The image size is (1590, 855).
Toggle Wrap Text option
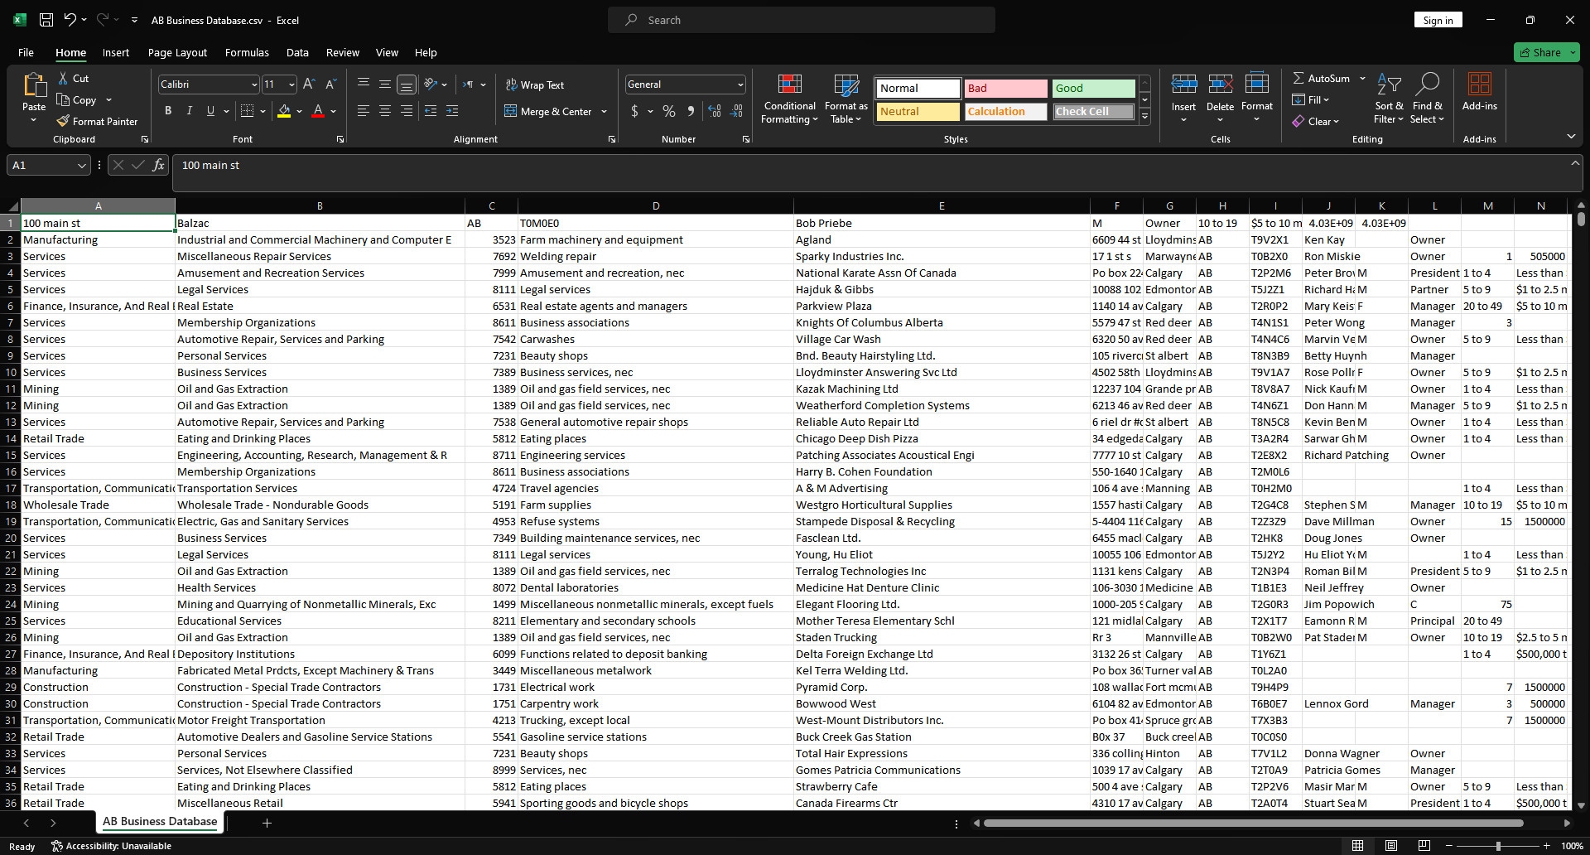click(x=535, y=85)
